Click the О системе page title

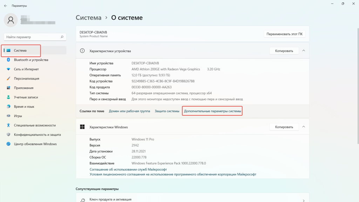tap(127, 18)
